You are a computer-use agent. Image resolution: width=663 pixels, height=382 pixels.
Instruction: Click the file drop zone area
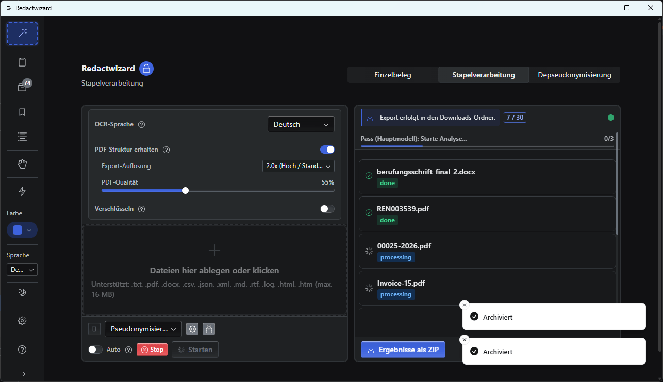[x=214, y=270]
